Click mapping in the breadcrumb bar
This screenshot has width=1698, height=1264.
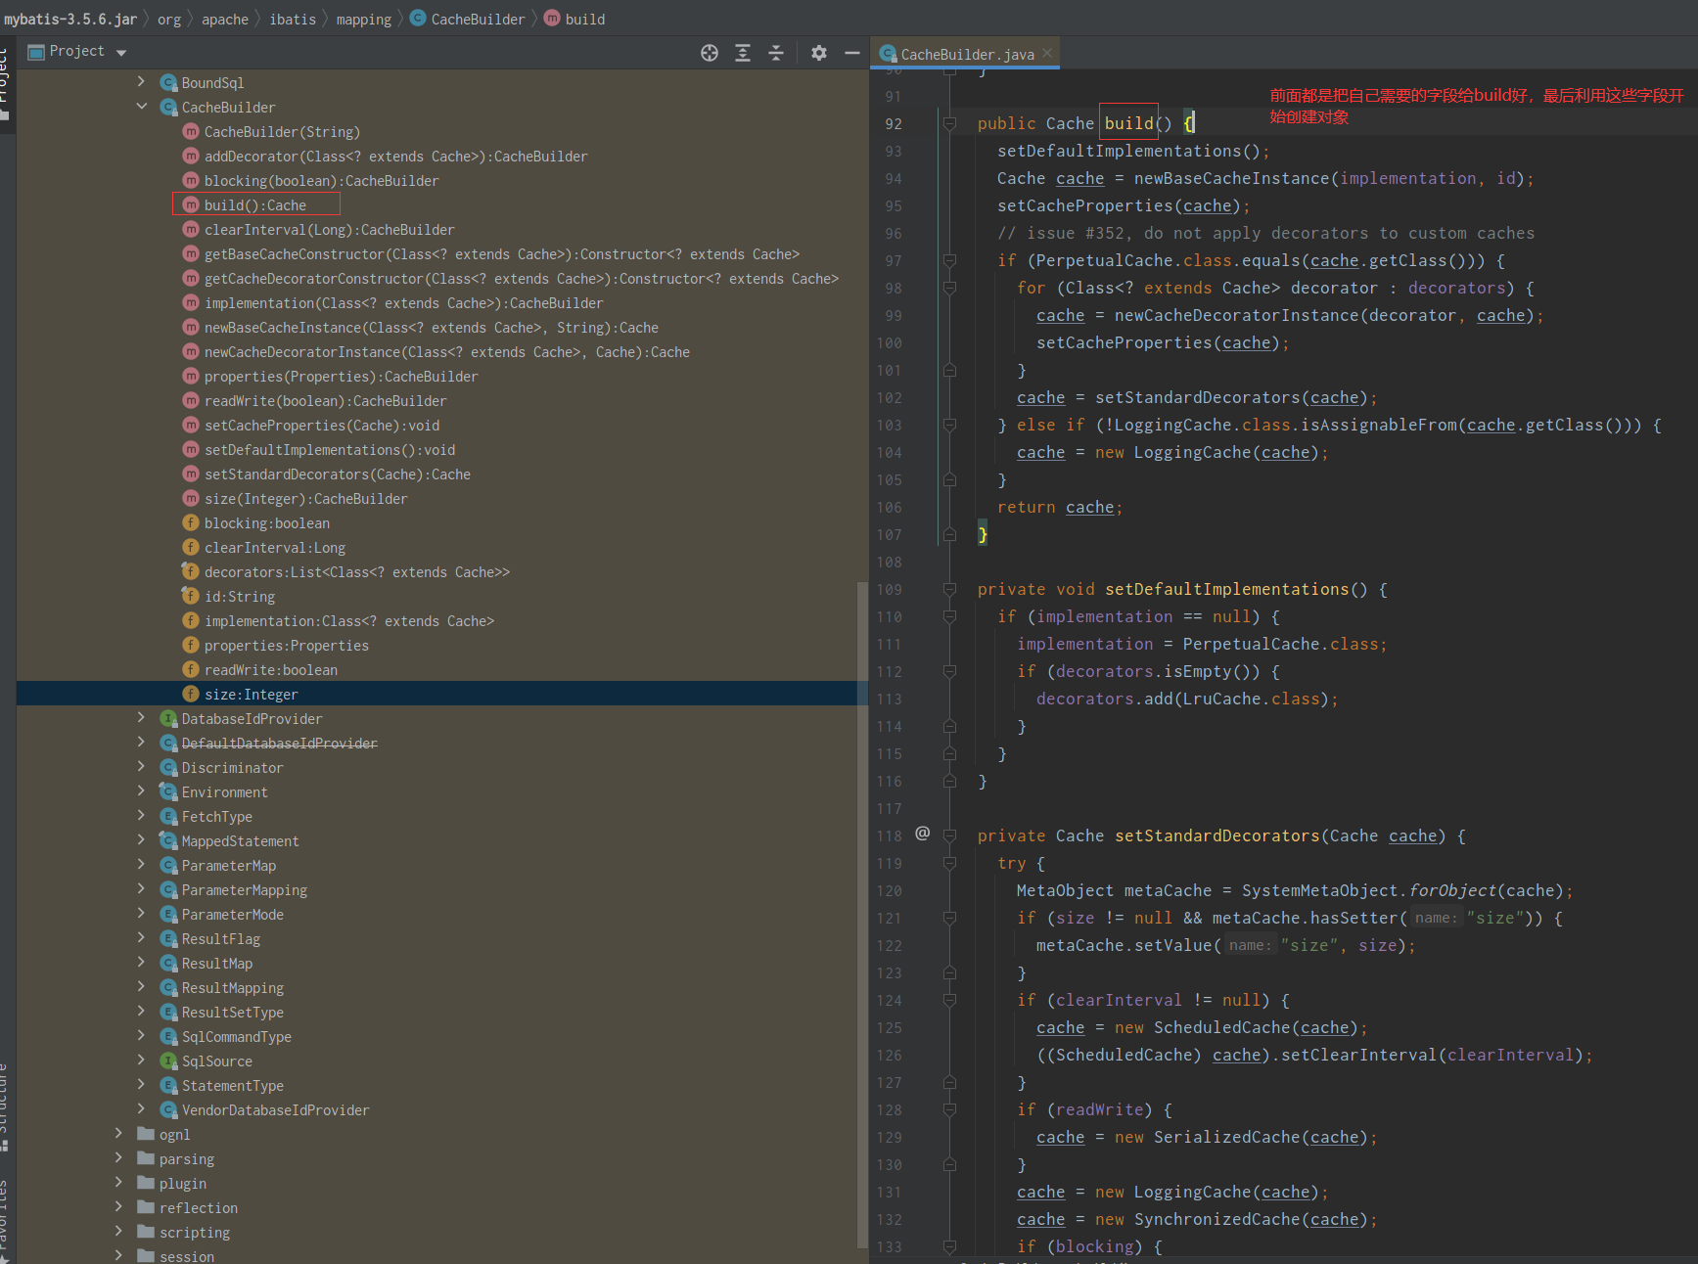[363, 19]
